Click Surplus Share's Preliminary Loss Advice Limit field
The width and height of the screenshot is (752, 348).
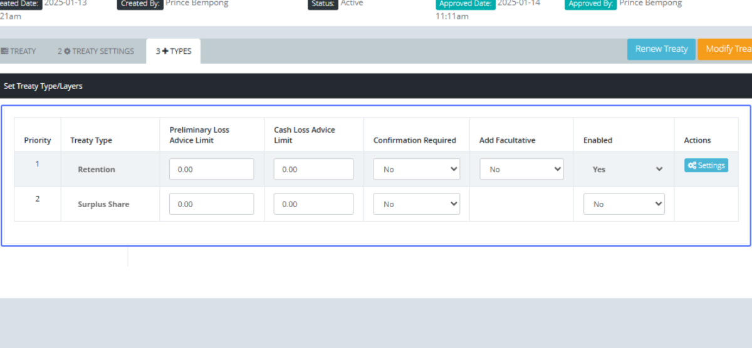[x=211, y=204]
